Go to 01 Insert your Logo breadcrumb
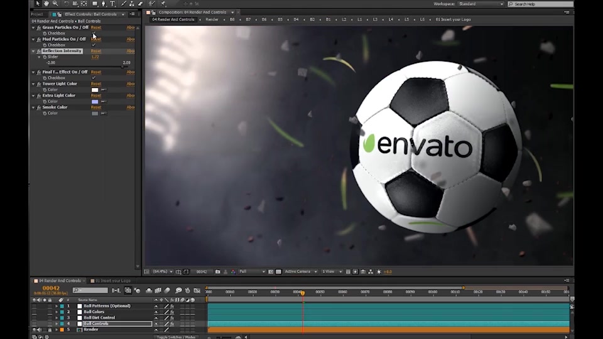Image resolution: width=603 pixels, height=339 pixels. (x=453, y=19)
